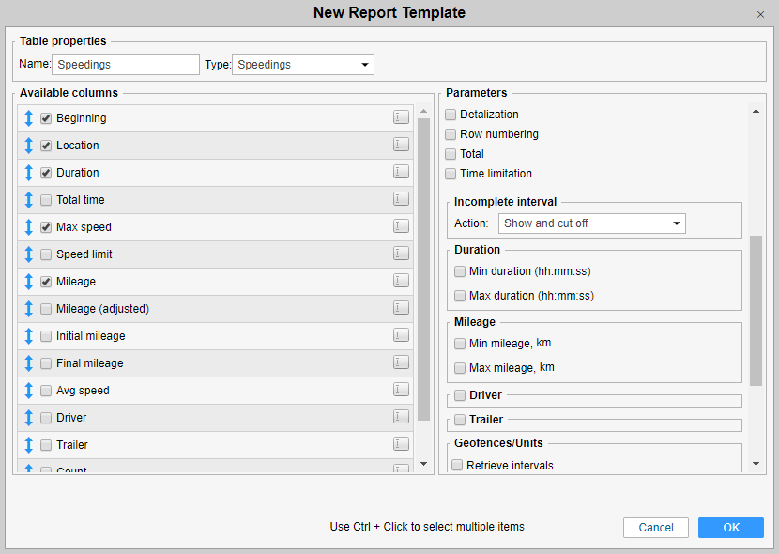The width and height of the screenshot is (779, 554).
Task: Click the drag arrow icon for Speed limit
Action: pyautogui.click(x=29, y=254)
